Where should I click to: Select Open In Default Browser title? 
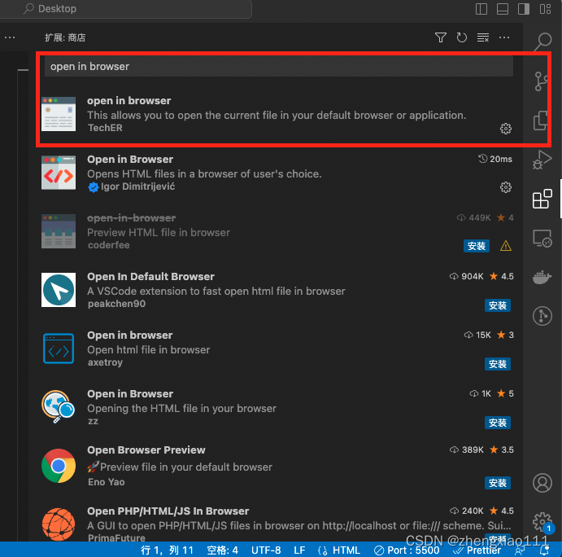150,276
